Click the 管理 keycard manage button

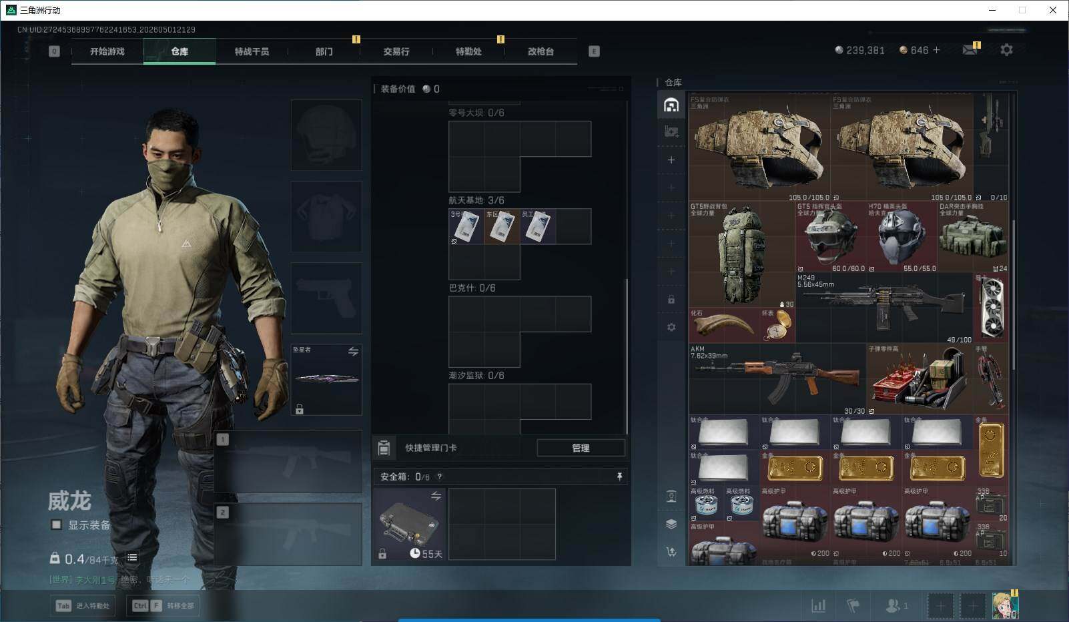(x=581, y=448)
